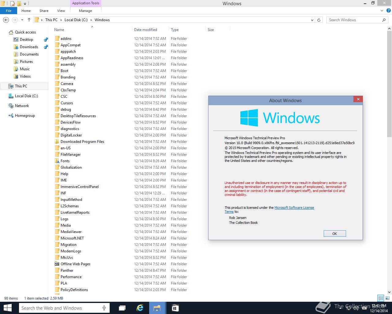Viewport: 392px width, 314px height.
Task: Close the About Windows dialog
Action: pos(358,99)
